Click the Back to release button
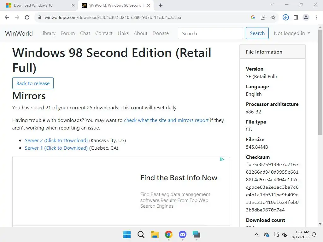The image size is (323, 242). [x=33, y=83]
